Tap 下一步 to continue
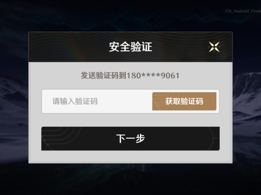The height and width of the screenshot is (195, 261). [130, 139]
